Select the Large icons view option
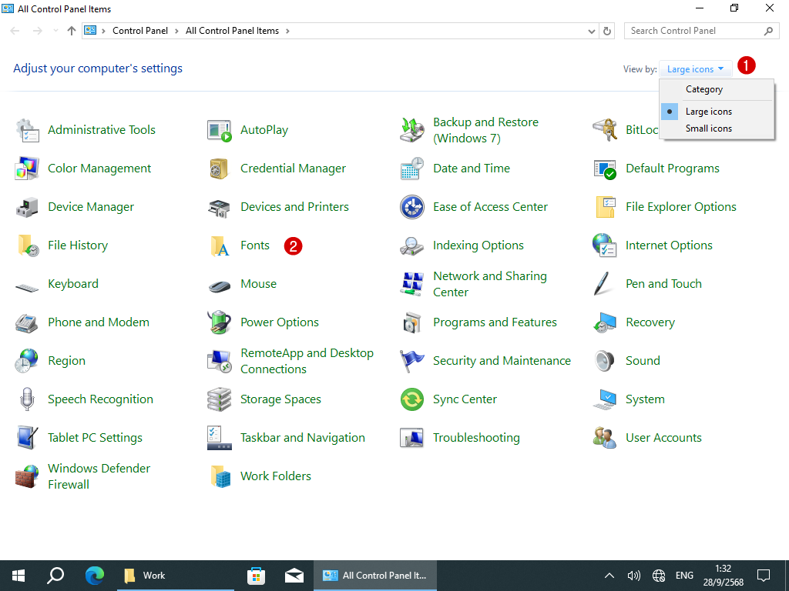This screenshot has height=591, width=789. click(708, 112)
